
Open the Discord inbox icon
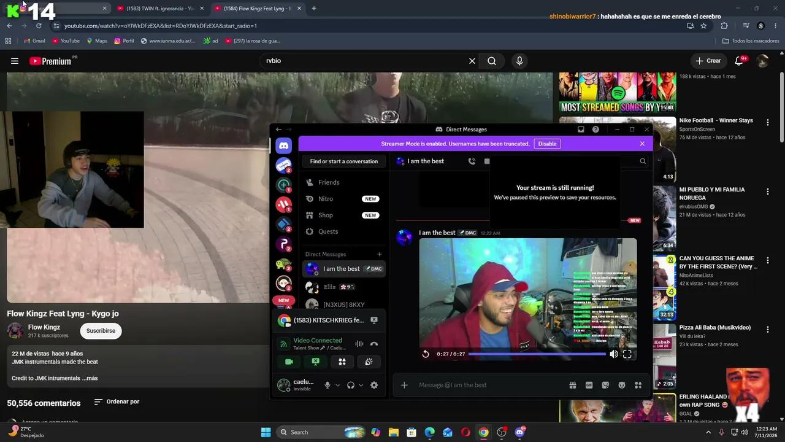pyautogui.click(x=581, y=130)
